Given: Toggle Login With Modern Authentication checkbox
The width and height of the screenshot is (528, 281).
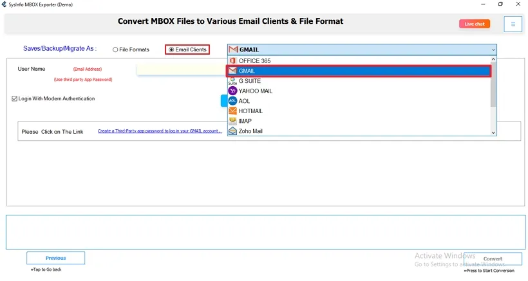Looking at the screenshot, I should (x=14, y=99).
